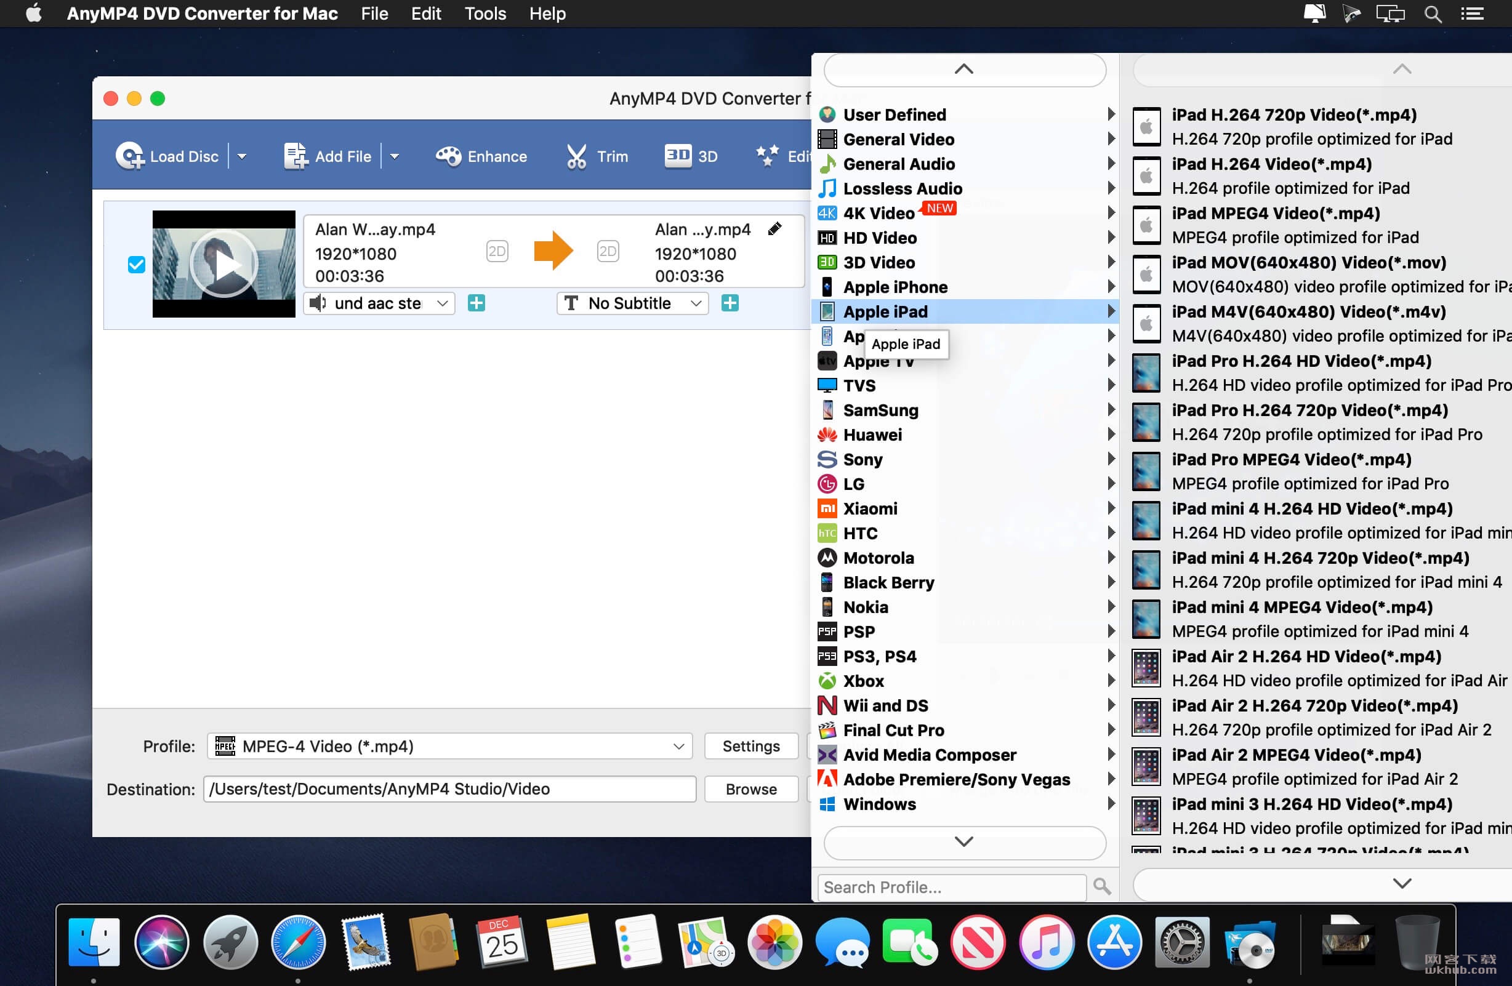Open the Help menu
The height and width of the screenshot is (986, 1512).
[x=547, y=14]
